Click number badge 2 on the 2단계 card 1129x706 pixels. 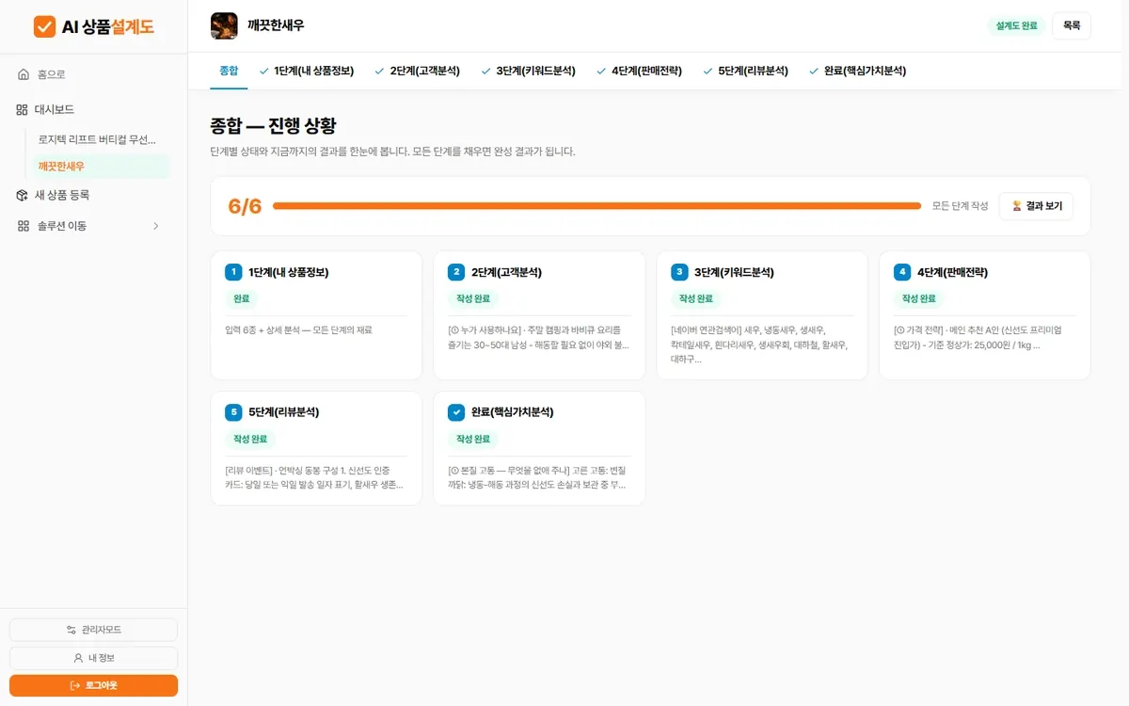[456, 272]
